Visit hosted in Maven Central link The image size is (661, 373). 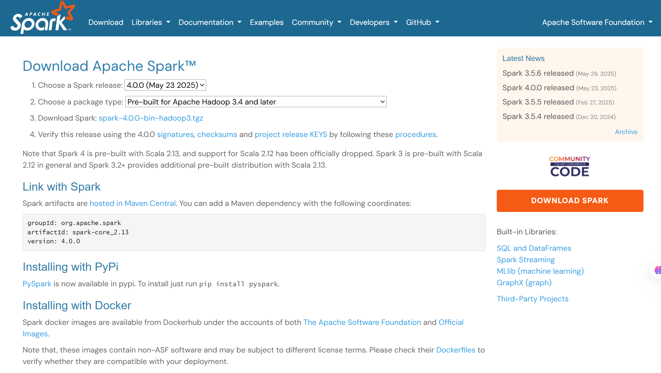click(133, 203)
